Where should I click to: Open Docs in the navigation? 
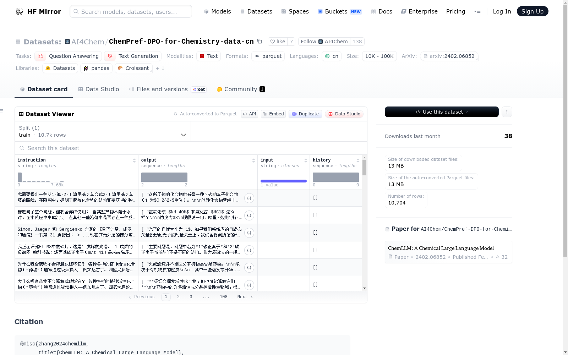click(x=382, y=12)
